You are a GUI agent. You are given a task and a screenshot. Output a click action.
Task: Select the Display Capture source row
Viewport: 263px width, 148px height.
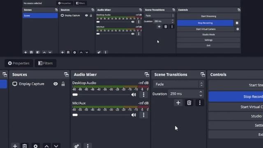39,84
